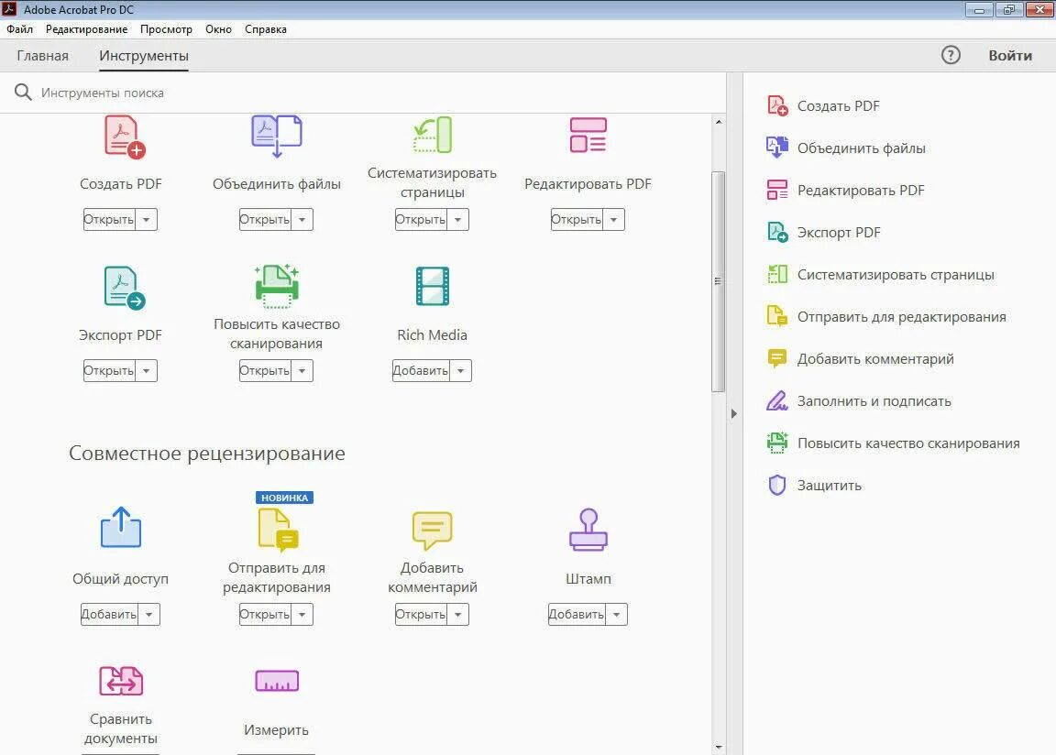This screenshot has width=1056, height=755.
Task: Click Добавить button under Штамп
Action: coord(577,615)
